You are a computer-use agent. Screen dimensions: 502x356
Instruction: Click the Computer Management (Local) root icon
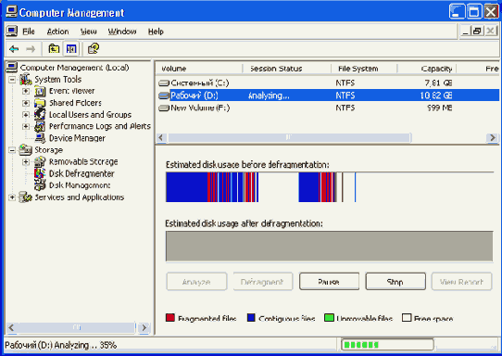point(12,68)
